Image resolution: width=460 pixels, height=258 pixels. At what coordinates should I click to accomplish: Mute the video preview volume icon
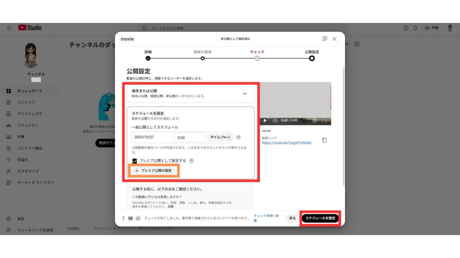pyautogui.click(x=274, y=120)
